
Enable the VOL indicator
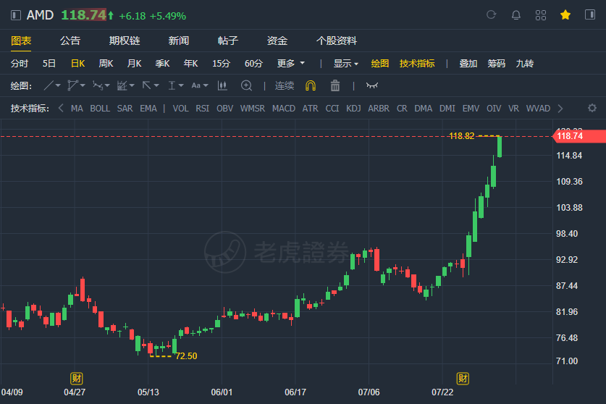pos(180,109)
